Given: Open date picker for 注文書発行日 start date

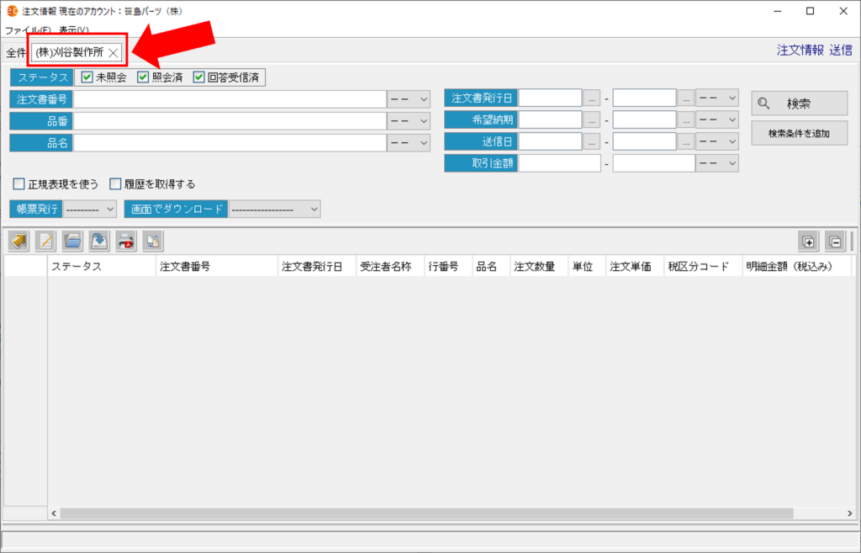Looking at the screenshot, I should point(591,98).
